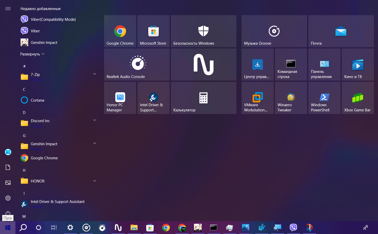This screenshot has width=378, height=234.
Task: Open Intel Driver & Support tile
Action: pos(153,98)
